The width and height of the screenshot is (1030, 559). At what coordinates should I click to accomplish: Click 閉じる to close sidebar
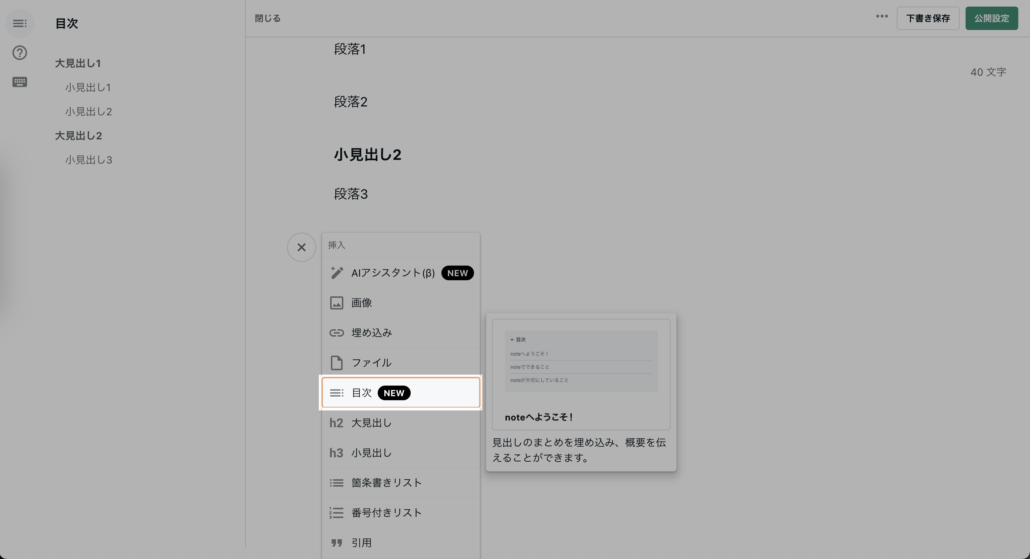(x=268, y=18)
